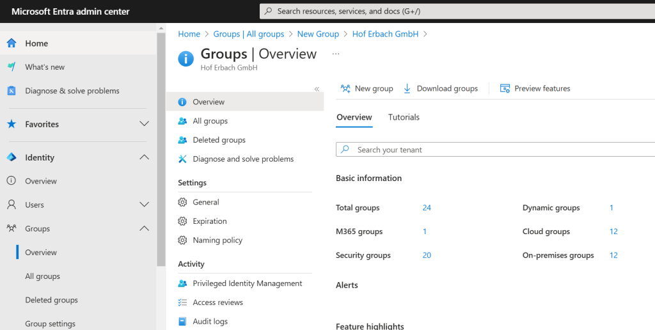Image resolution: width=655 pixels, height=330 pixels.
Task: Click the Home house icon in sidebar
Action: 12,43
